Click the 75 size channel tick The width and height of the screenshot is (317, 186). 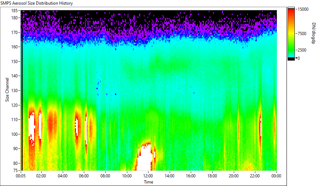[15, 170]
